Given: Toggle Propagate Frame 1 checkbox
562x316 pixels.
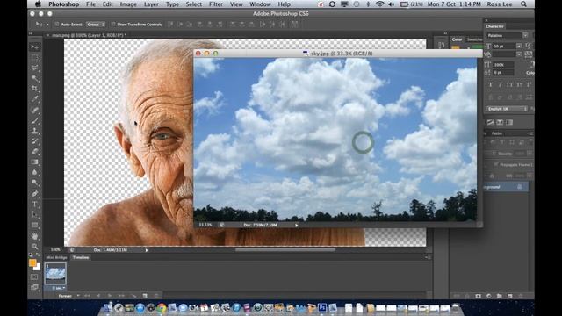Looking at the screenshot, I should coord(496,164).
